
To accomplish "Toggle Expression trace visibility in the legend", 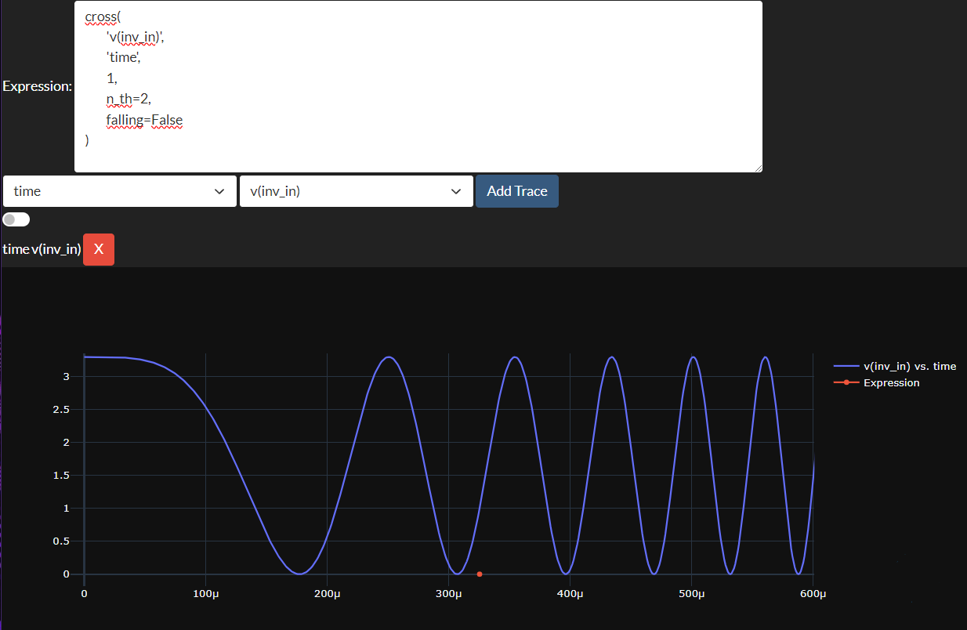I will (x=891, y=383).
